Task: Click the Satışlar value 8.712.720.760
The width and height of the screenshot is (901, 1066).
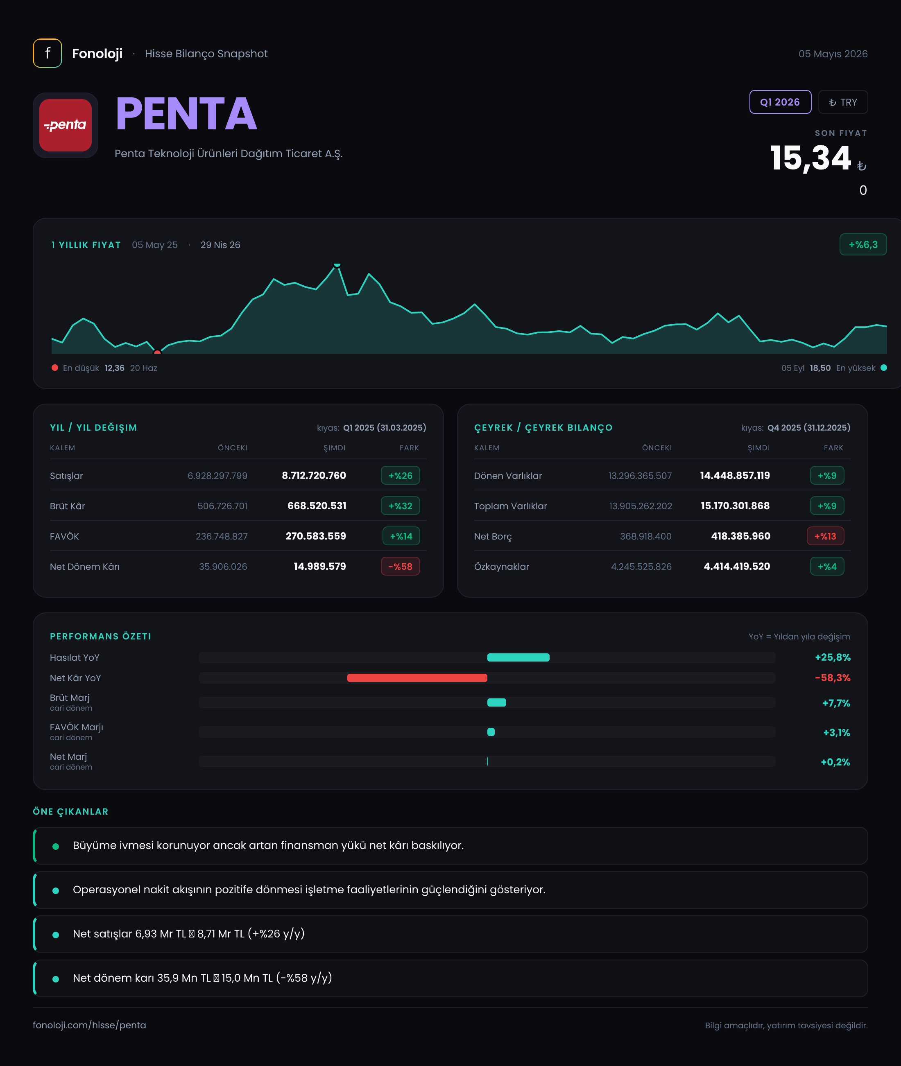Action: click(x=314, y=475)
